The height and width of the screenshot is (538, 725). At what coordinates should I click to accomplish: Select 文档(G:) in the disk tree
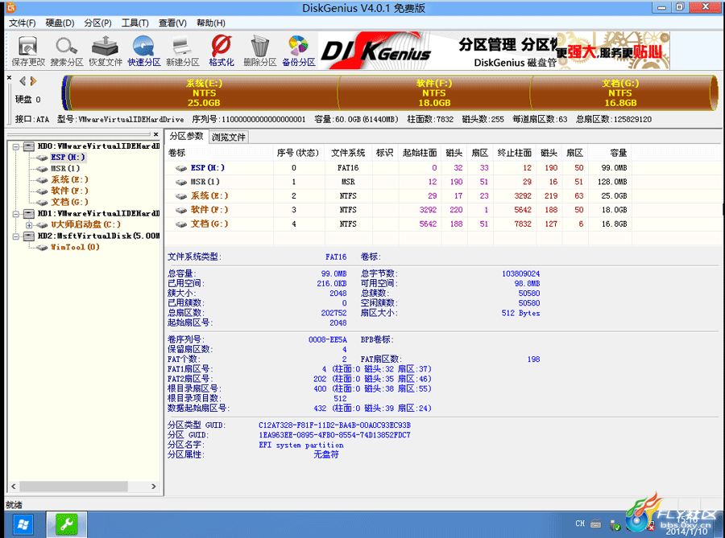69,202
